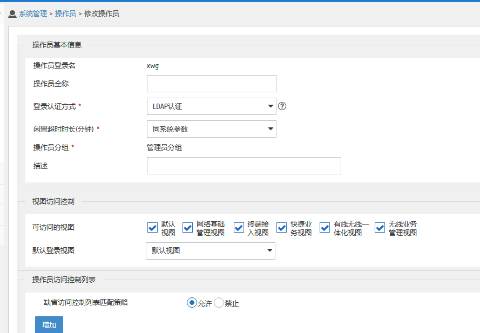Click the help question mark icon

tap(282, 106)
